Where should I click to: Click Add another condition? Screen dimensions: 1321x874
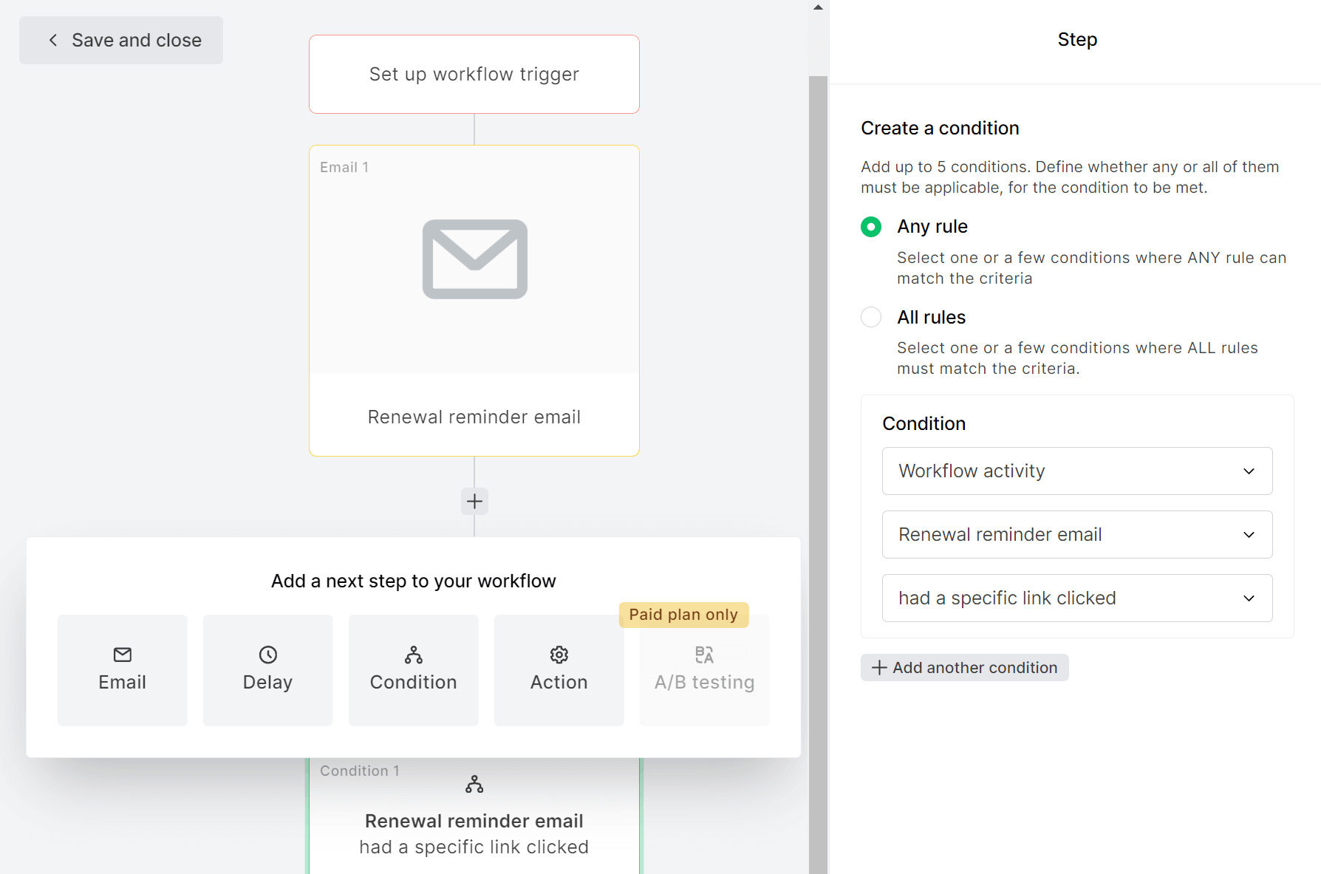965,668
